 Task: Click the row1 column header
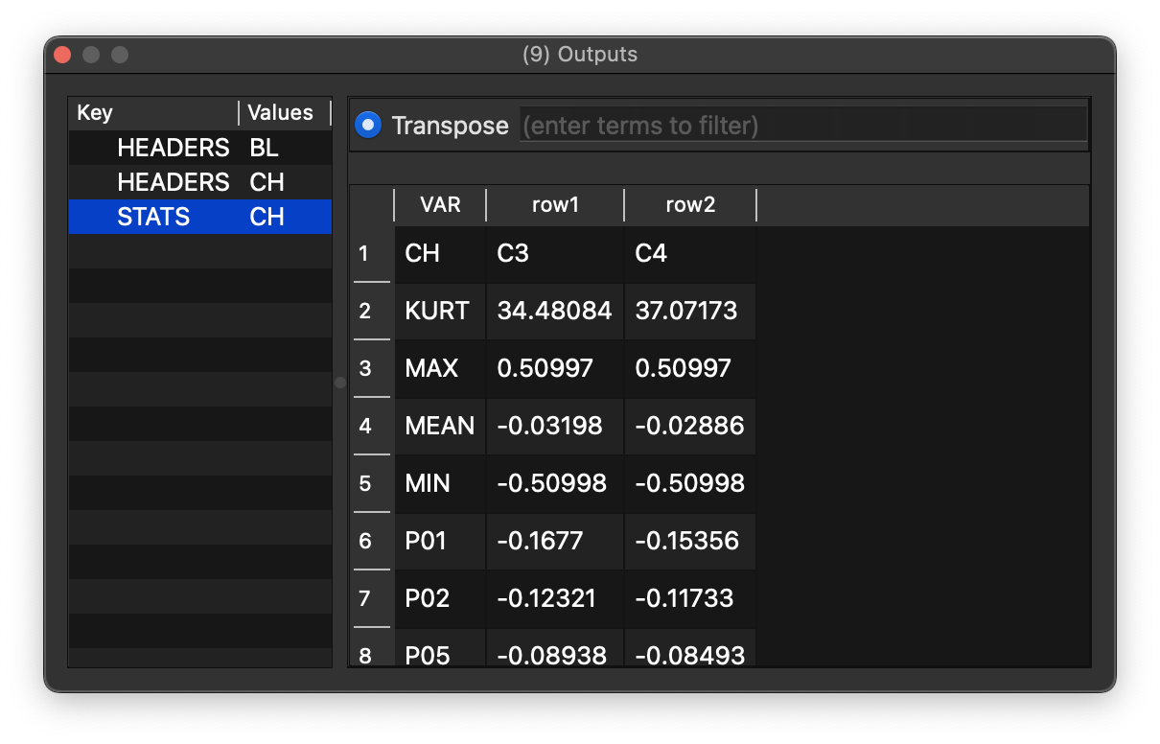pos(554,204)
